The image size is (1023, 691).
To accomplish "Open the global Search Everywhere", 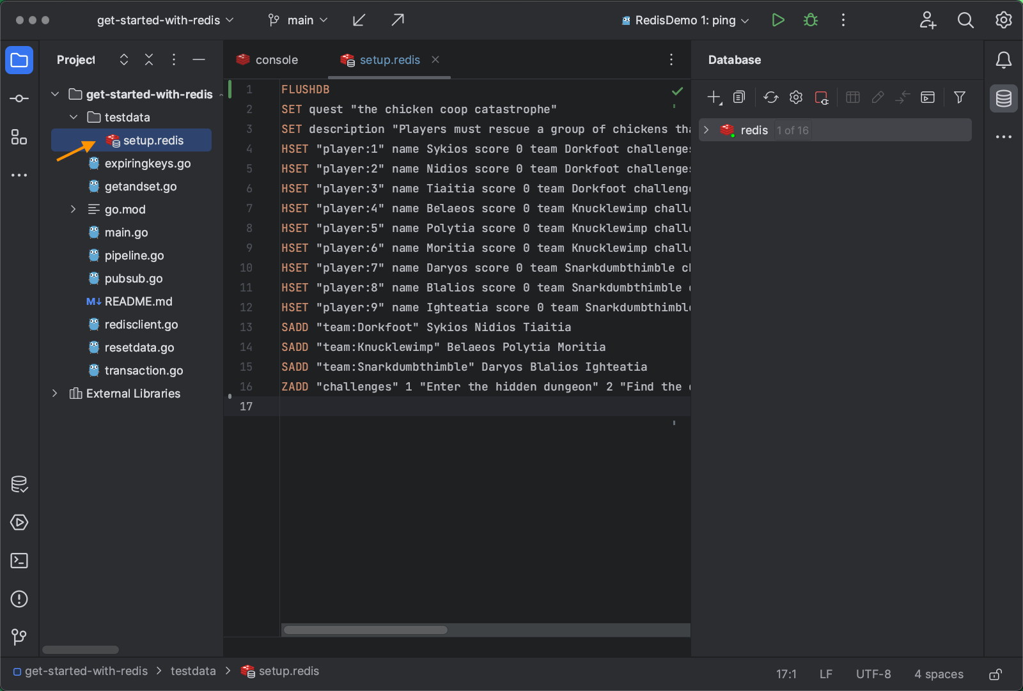I will 965,20.
